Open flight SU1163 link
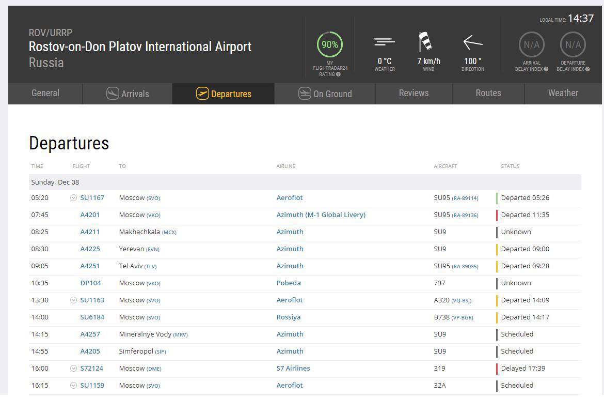 click(92, 300)
